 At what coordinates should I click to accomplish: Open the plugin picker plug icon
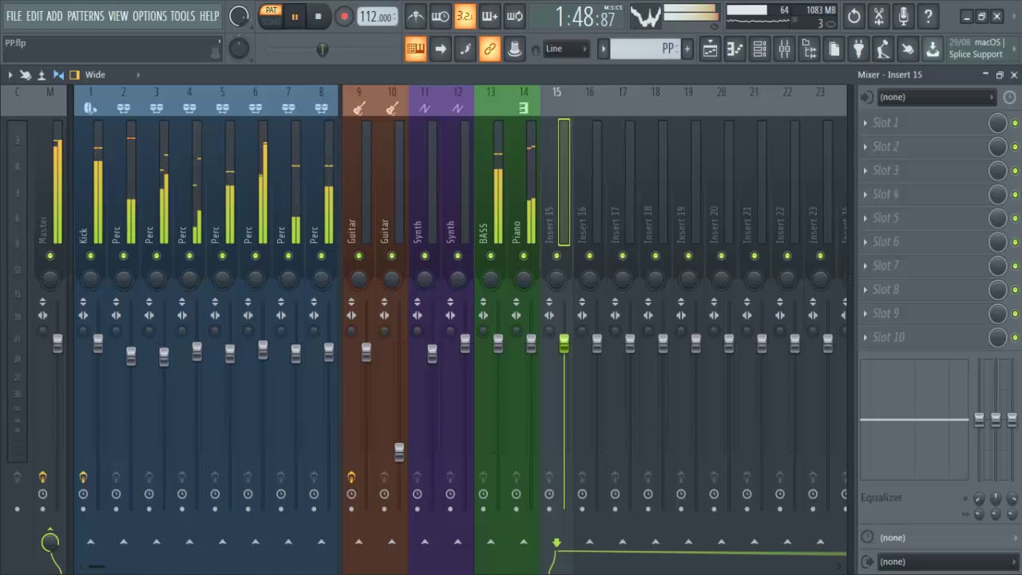(x=858, y=50)
